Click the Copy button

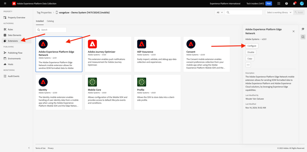[x=250, y=58]
